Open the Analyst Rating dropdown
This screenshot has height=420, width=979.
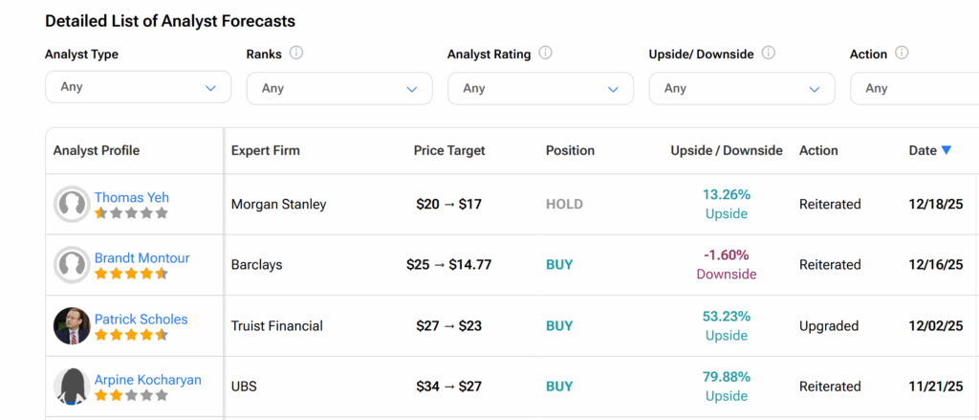(540, 88)
